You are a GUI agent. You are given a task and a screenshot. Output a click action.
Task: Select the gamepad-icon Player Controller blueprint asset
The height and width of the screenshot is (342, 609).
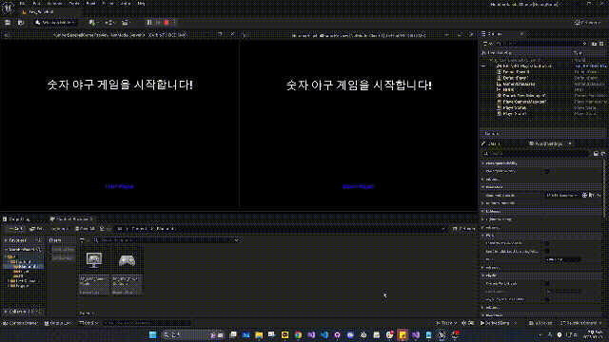click(x=127, y=270)
